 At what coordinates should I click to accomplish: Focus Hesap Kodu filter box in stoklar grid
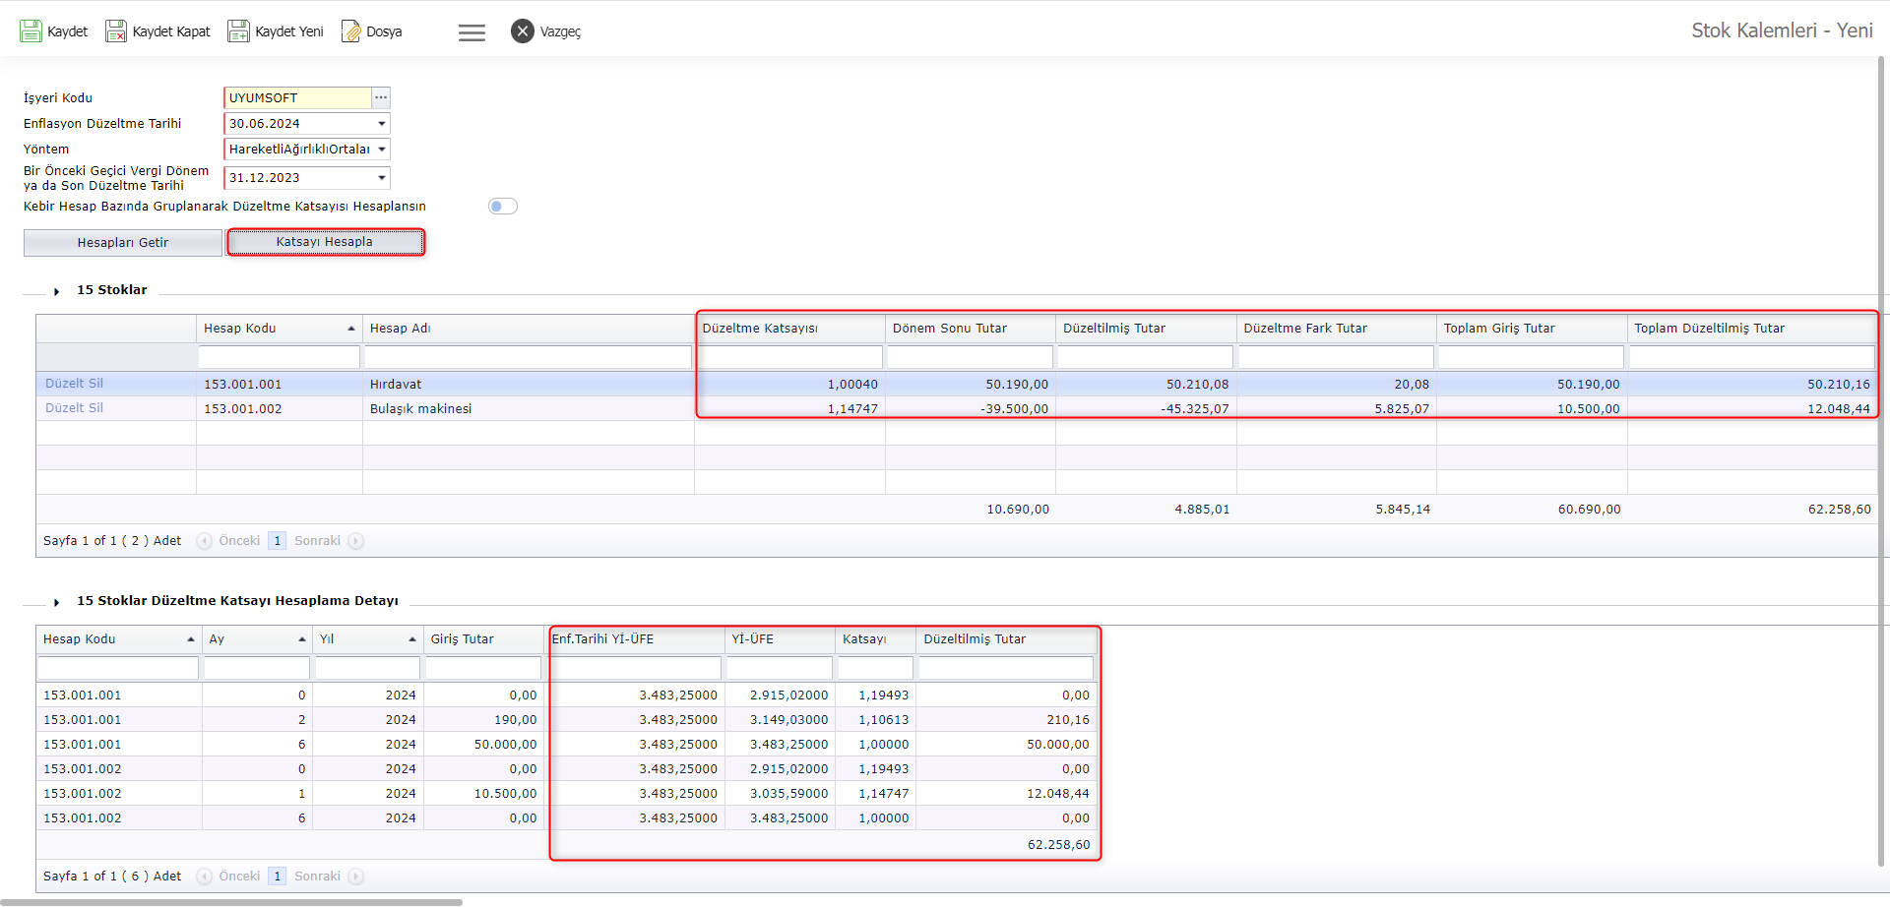tap(280, 357)
